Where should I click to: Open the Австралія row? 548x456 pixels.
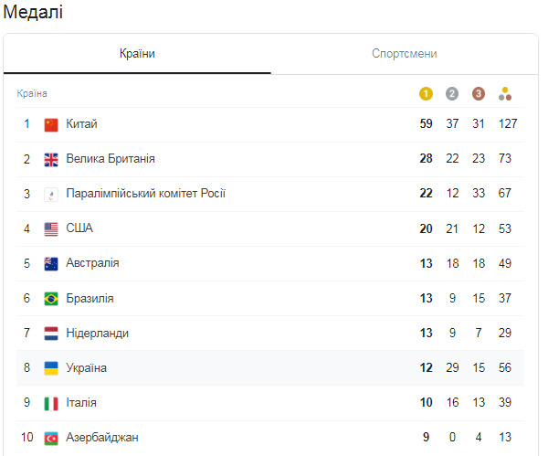pyautogui.click(x=270, y=264)
